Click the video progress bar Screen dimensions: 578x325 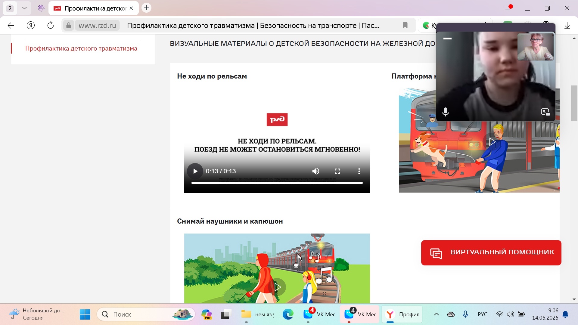pyautogui.click(x=277, y=183)
